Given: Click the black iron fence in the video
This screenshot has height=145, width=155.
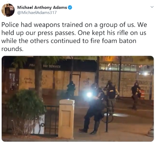Looking at the screenshot, I should [x=51, y=120].
